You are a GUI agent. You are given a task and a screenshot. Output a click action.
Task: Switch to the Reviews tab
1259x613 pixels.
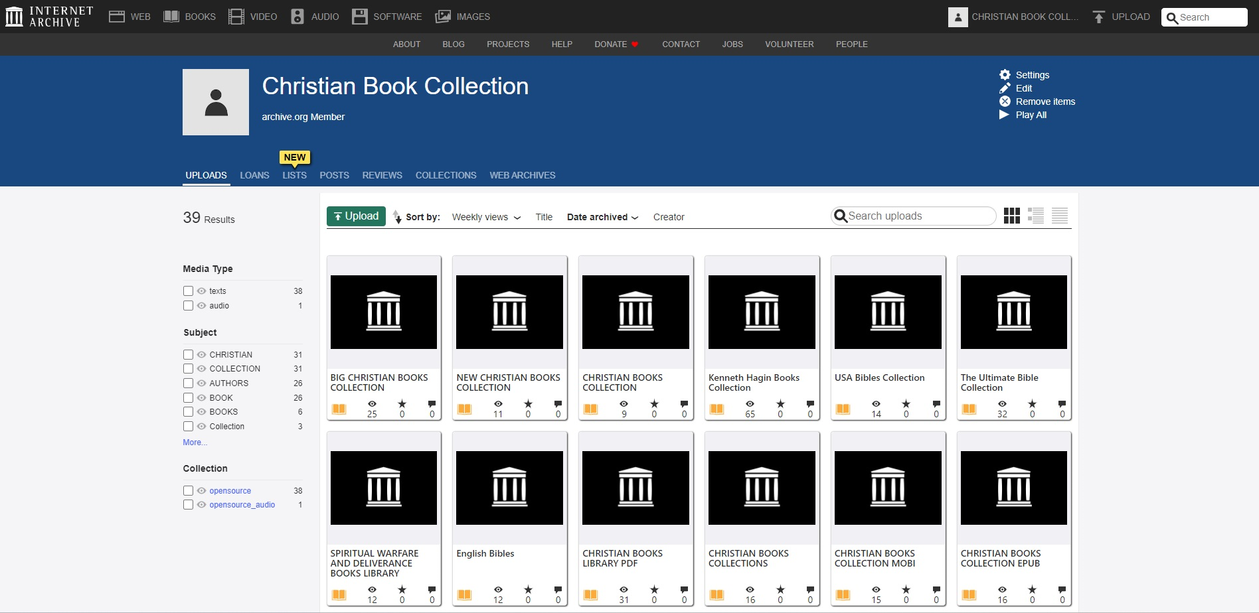(x=382, y=175)
